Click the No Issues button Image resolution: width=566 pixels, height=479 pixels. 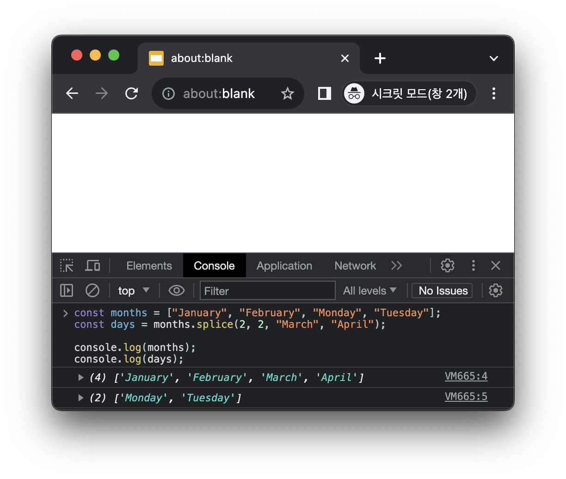pyautogui.click(x=443, y=291)
